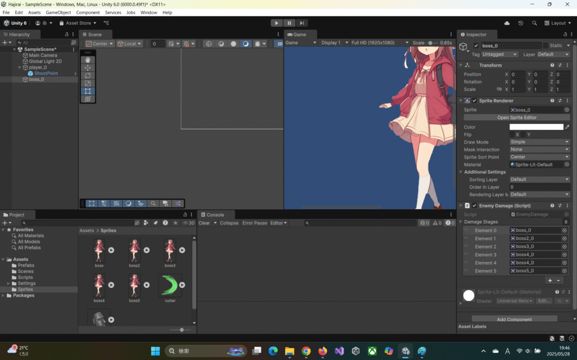Enable Flip Y checkbox
This screenshot has width=577, height=360.
[523, 134]
